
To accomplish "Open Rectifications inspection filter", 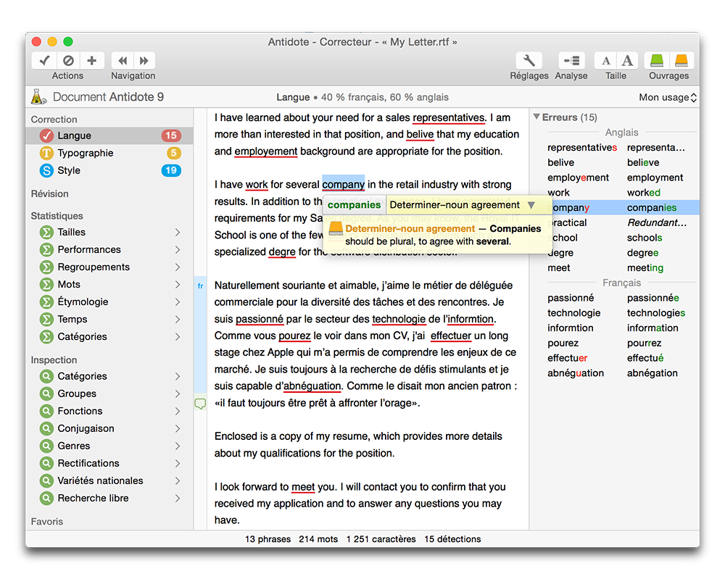I will tap(109, 464).
